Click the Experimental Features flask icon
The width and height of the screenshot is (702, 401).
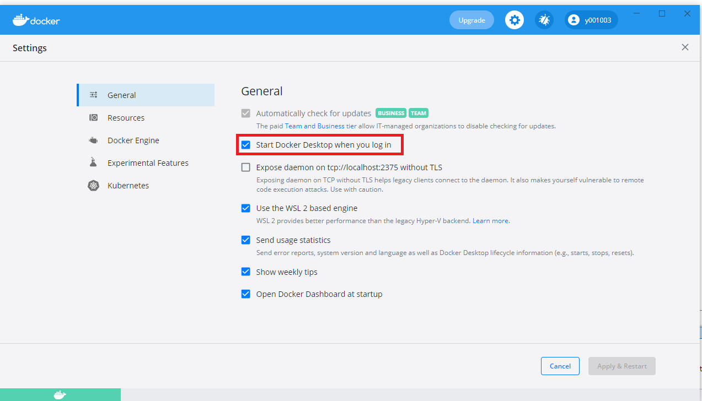[x=93, y=162]
